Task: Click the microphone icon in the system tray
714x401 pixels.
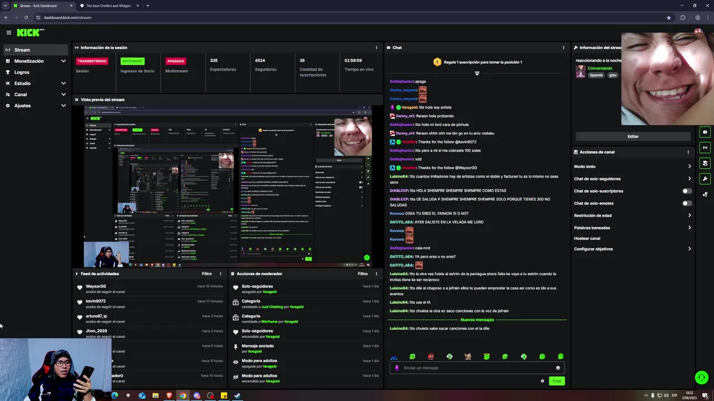Action: (653, 395)
